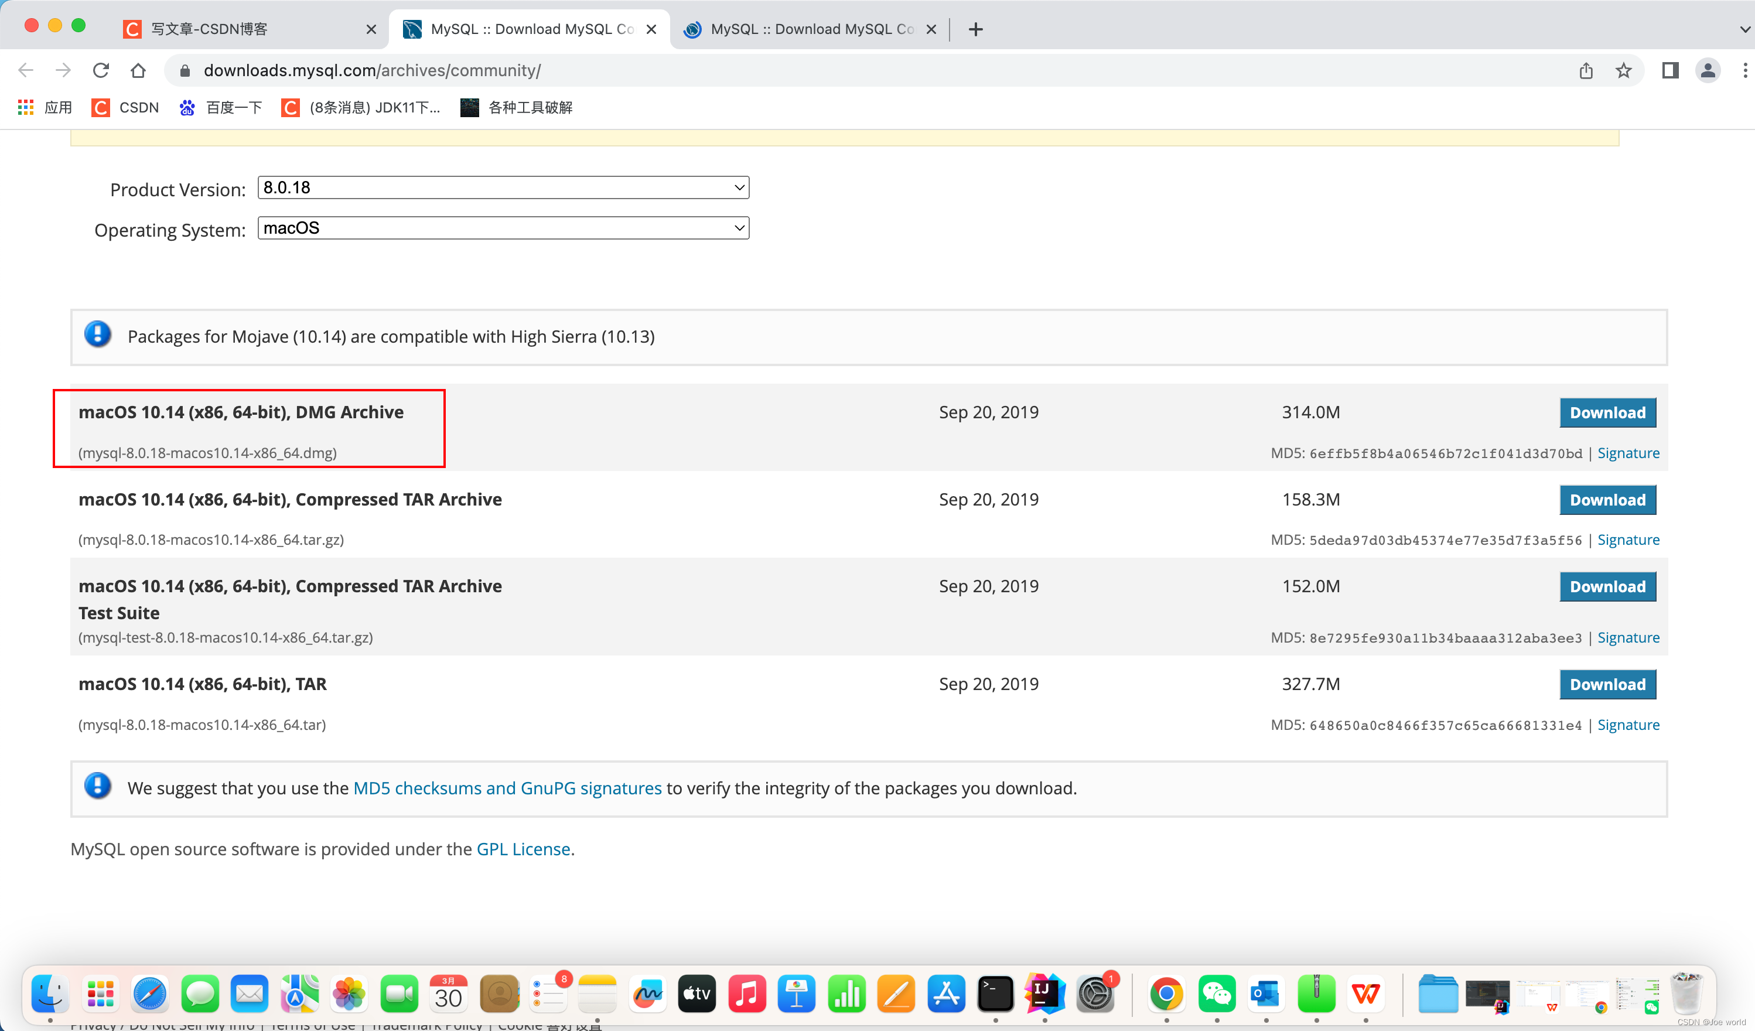This screenshot has height=1031, width=1755.
Task: Reload the current page
Action: [x=101, y=70]
